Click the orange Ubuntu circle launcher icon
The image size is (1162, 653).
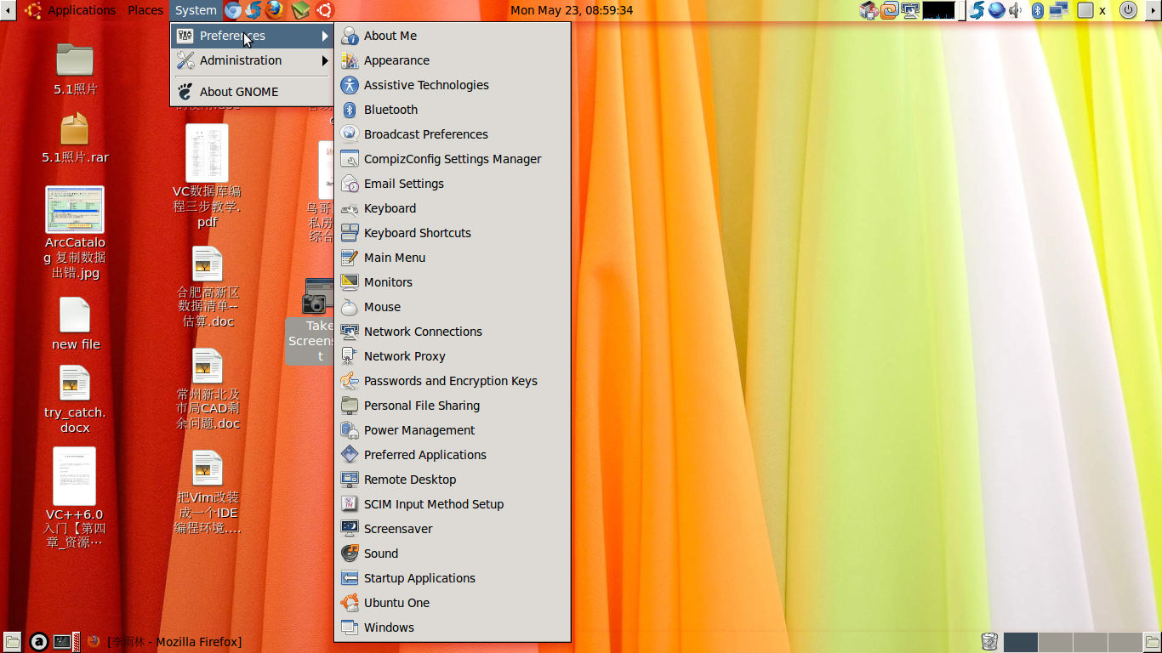pos(325,10)
